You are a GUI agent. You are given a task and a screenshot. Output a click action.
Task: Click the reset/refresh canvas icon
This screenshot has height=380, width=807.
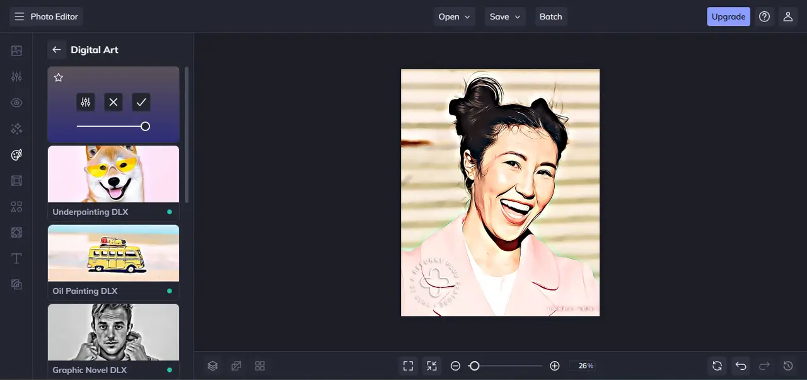(x=717, y=366)
